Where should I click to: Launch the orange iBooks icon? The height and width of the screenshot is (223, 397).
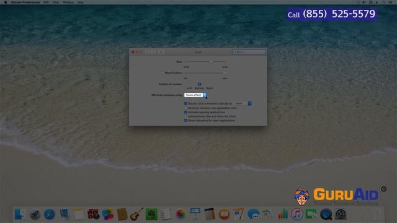(x=224, y=214)
